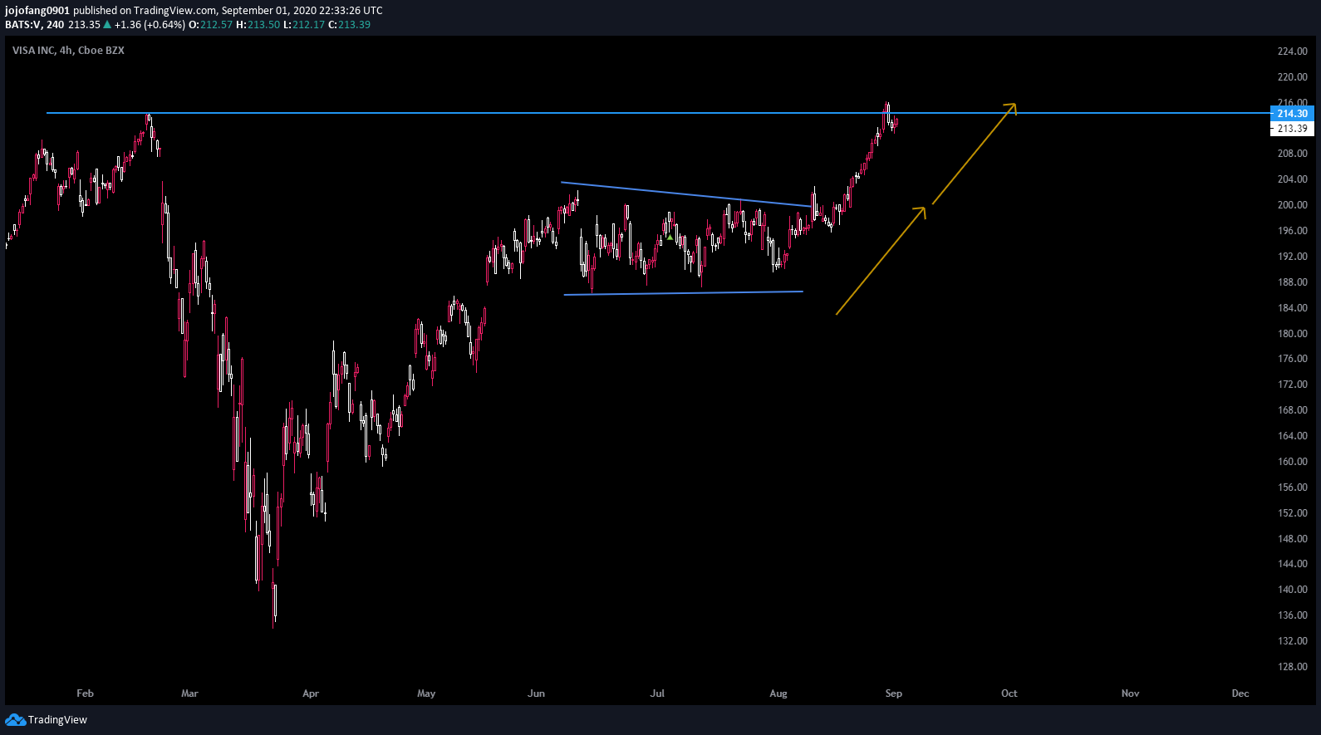Click the 160.00 price axis label

(x=1292, y=462)
